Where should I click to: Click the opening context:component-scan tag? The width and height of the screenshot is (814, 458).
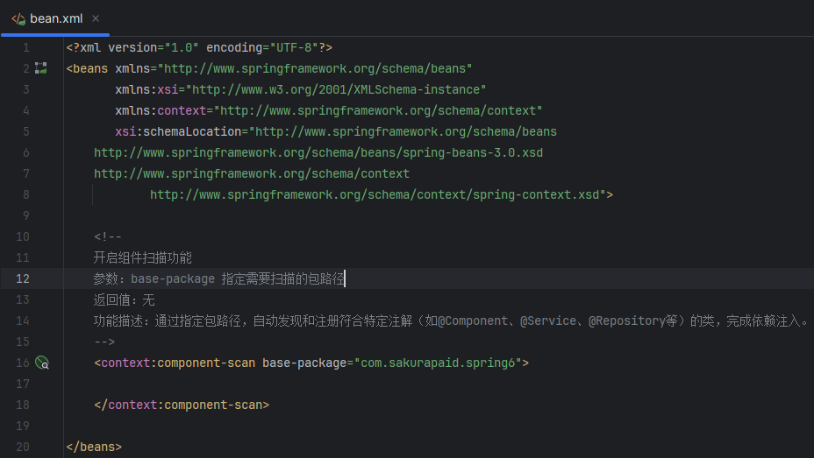point(175,363)
